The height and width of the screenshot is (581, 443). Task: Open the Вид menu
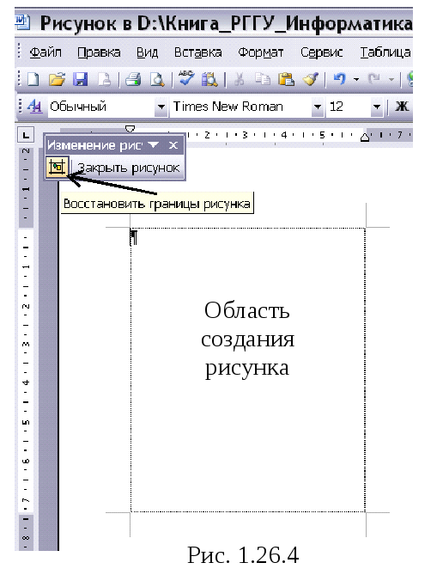pyautogui.click(x=148, y=52)
